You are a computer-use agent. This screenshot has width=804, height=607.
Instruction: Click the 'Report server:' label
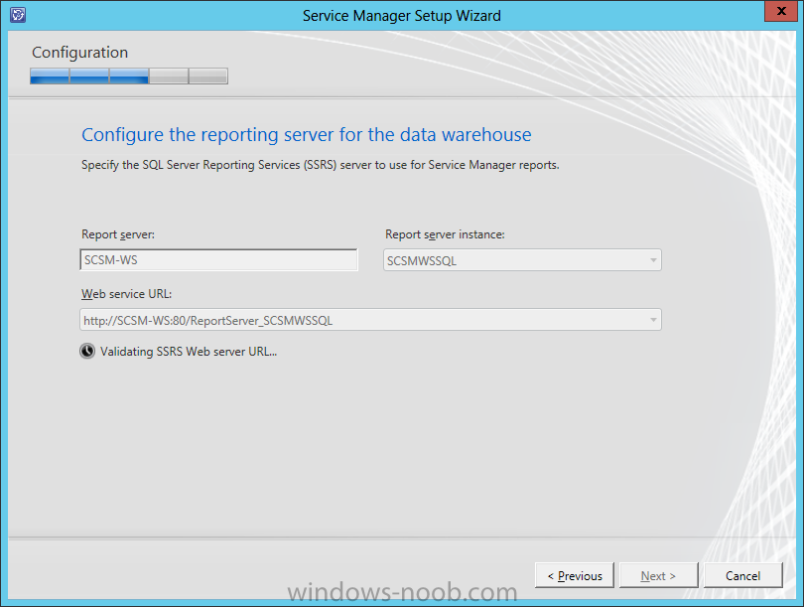(x=118, y=234)
